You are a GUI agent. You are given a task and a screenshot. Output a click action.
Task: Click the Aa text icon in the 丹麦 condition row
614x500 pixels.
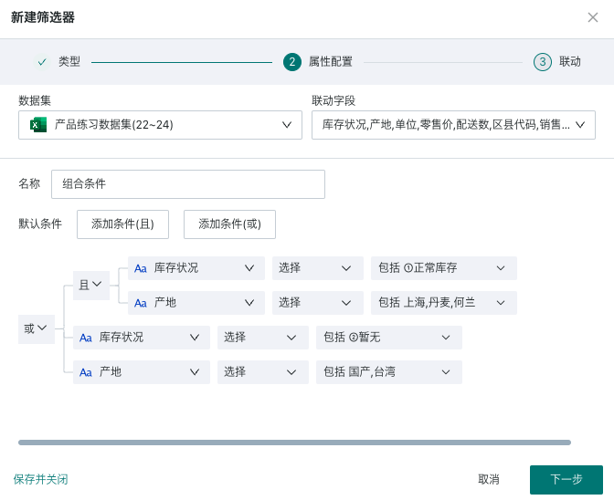pos(141,303)
